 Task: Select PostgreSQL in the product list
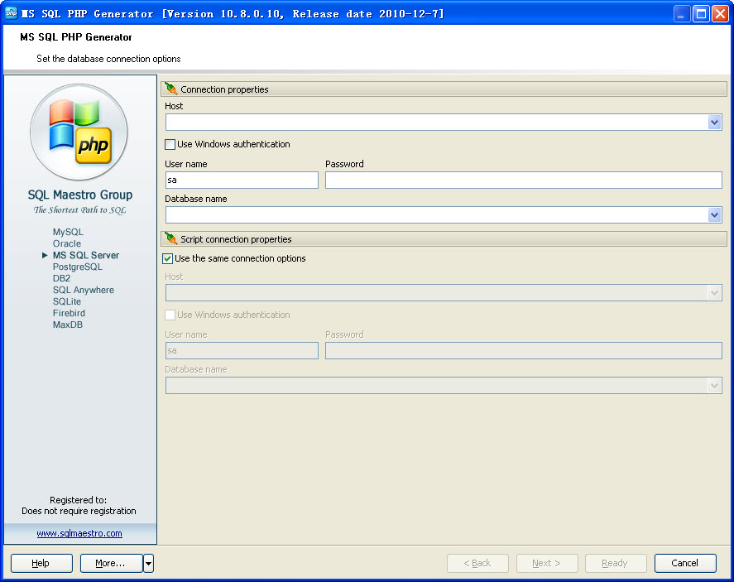77,267
